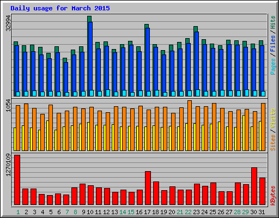Click the blue files bar for day 10
This screenshot has width=279, height=218.
[90, 56]
